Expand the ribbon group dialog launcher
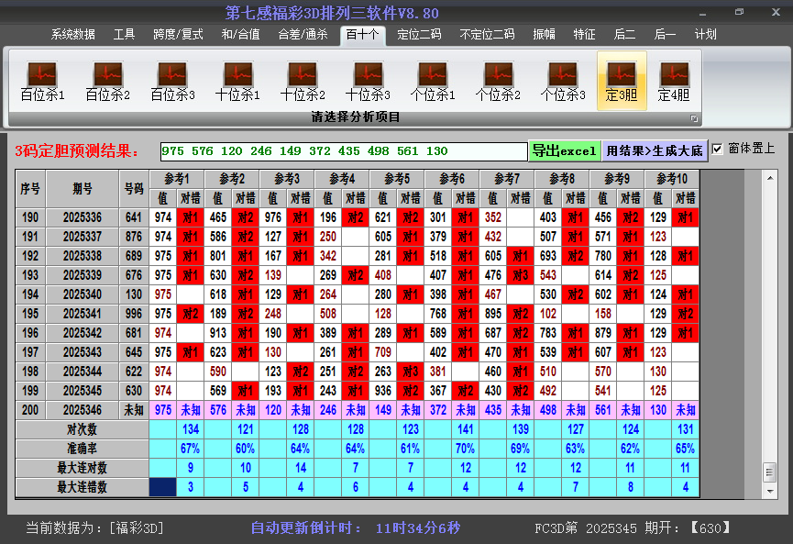This screenshot has height=544, width=793. point(694,118)
